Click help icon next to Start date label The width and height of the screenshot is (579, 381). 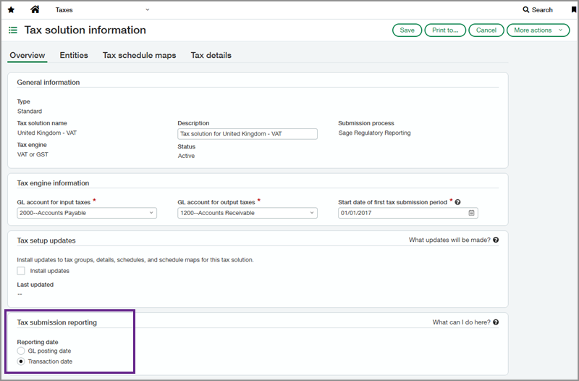(x=457, y=202)
